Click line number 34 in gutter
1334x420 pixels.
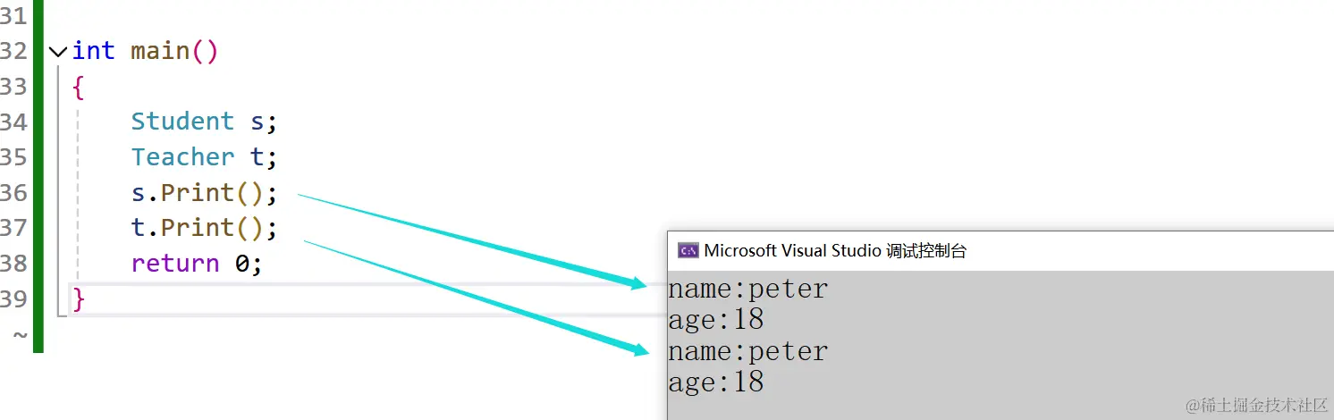point(13,122)
